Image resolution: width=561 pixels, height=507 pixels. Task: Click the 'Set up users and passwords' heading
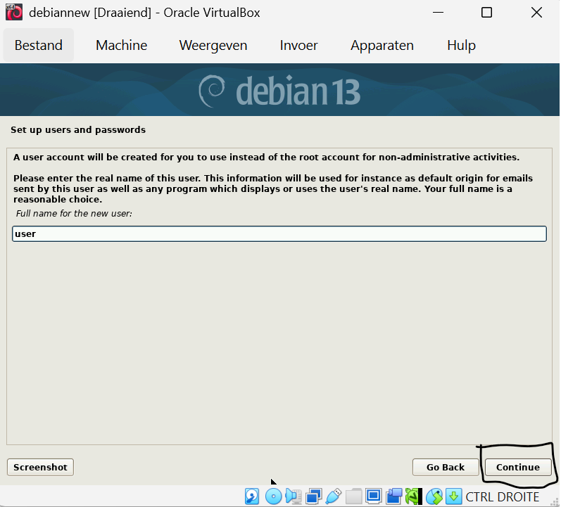78,129
